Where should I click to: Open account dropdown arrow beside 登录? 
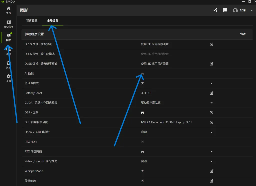(252, 10)
